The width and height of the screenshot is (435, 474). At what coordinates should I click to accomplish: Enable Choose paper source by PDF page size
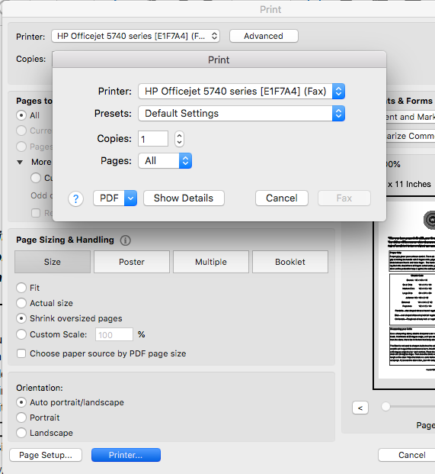[21, 353]
